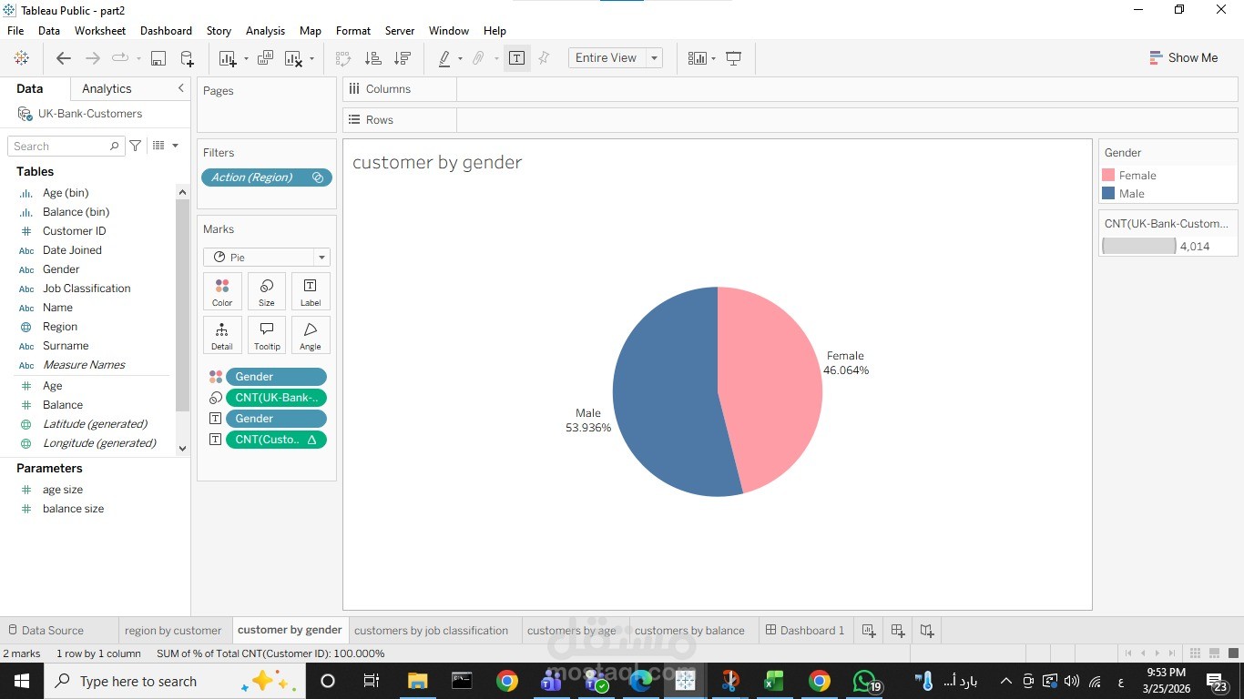Click the CNT size legend bar
The height and width of the screenshot is (699, 1244).
1138,246
